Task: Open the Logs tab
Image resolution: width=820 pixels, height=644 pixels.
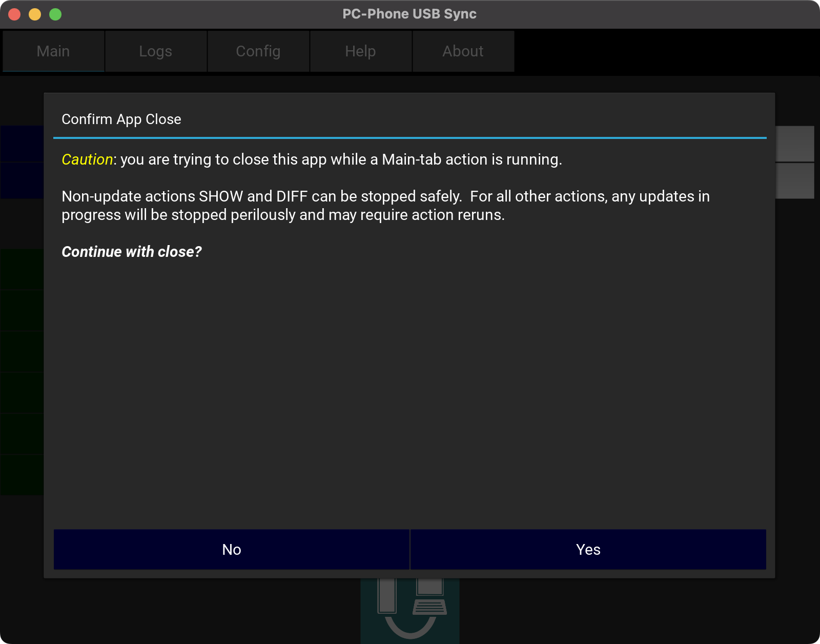Action: point(156,51)
